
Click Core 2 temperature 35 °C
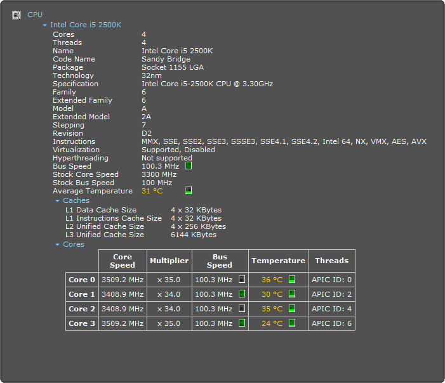pos(272,309)
